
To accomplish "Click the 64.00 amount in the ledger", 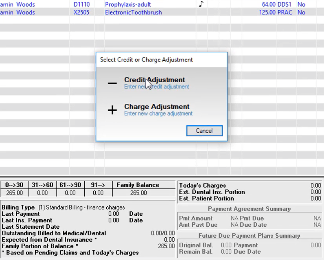I will pos(268,5).
